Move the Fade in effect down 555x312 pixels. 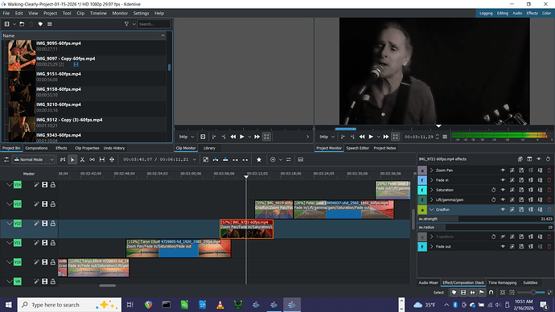540,180
